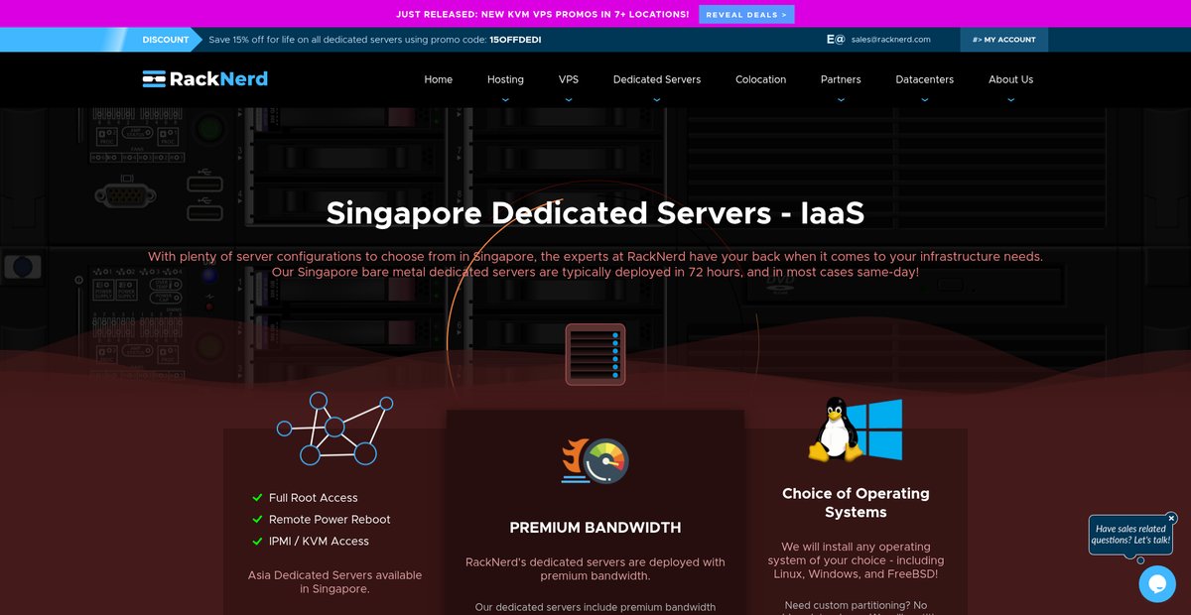Expand the Dedicated Servers dropdown chevron
Image resolution: width=1191 pixels, height=615 pixels.
coord(657,100)
